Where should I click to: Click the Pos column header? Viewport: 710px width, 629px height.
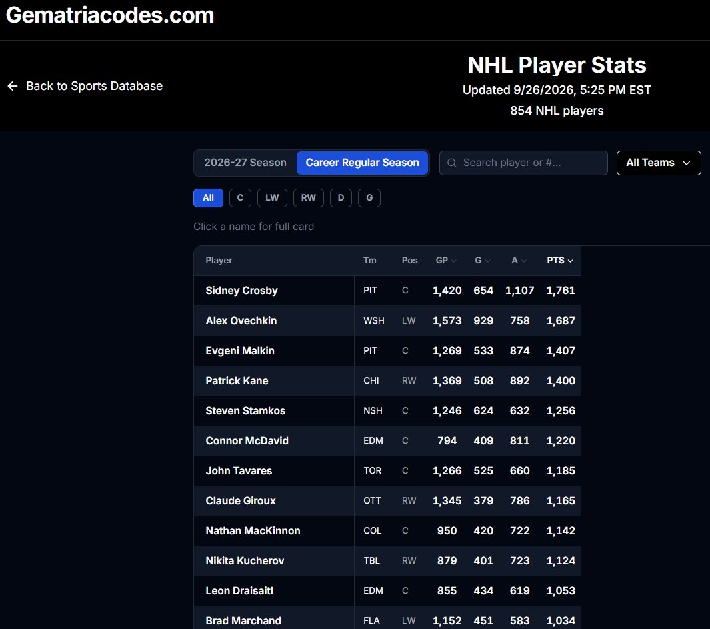(409, 261)
